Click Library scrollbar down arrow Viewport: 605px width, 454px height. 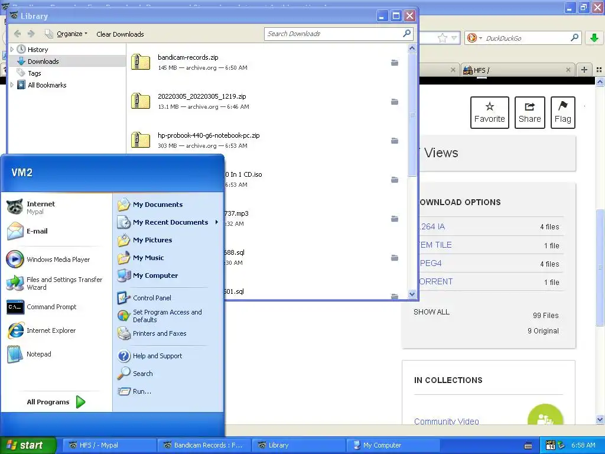412,294
